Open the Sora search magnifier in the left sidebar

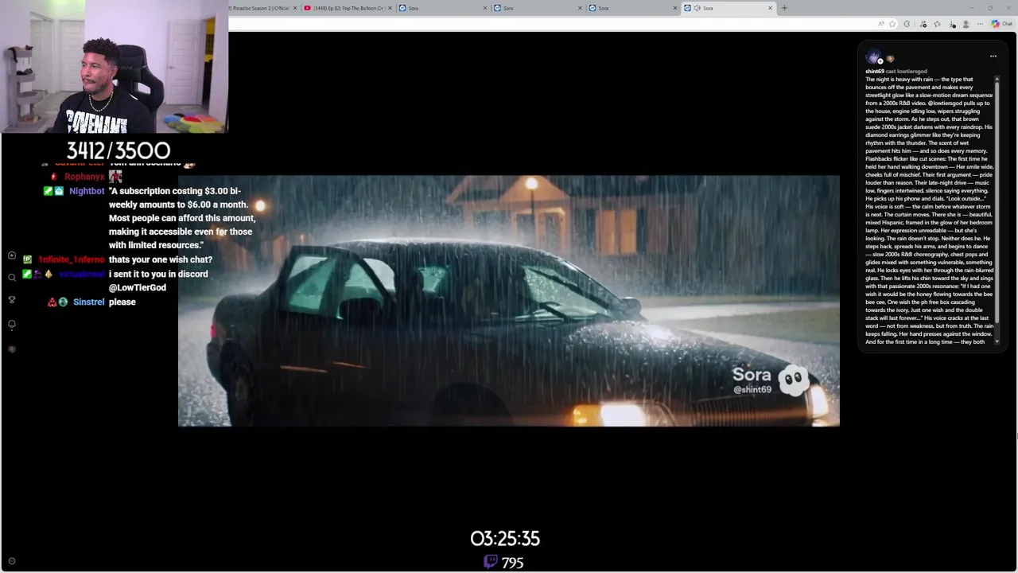12,278
